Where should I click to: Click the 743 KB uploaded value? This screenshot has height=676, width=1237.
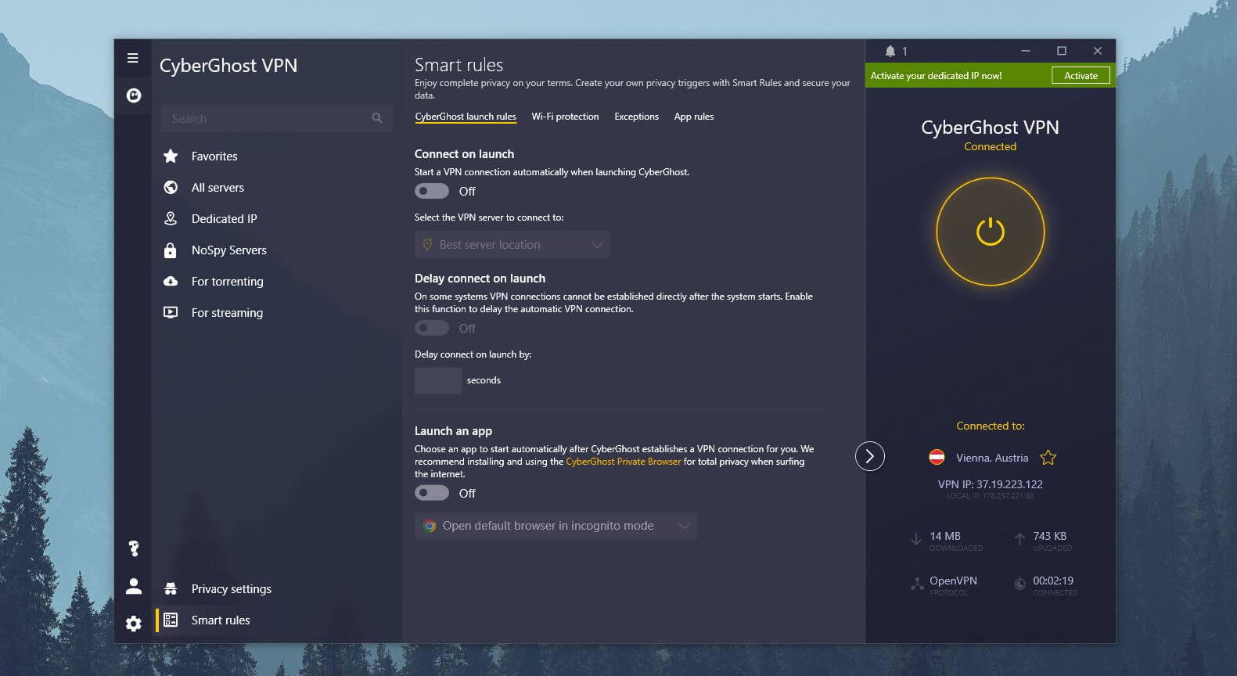point(1049,536)
